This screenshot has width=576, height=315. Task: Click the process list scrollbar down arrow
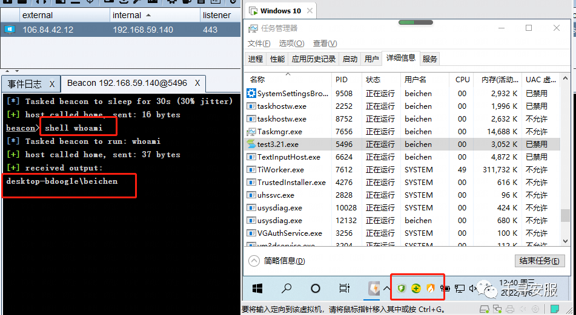click(x=565, y=241)
